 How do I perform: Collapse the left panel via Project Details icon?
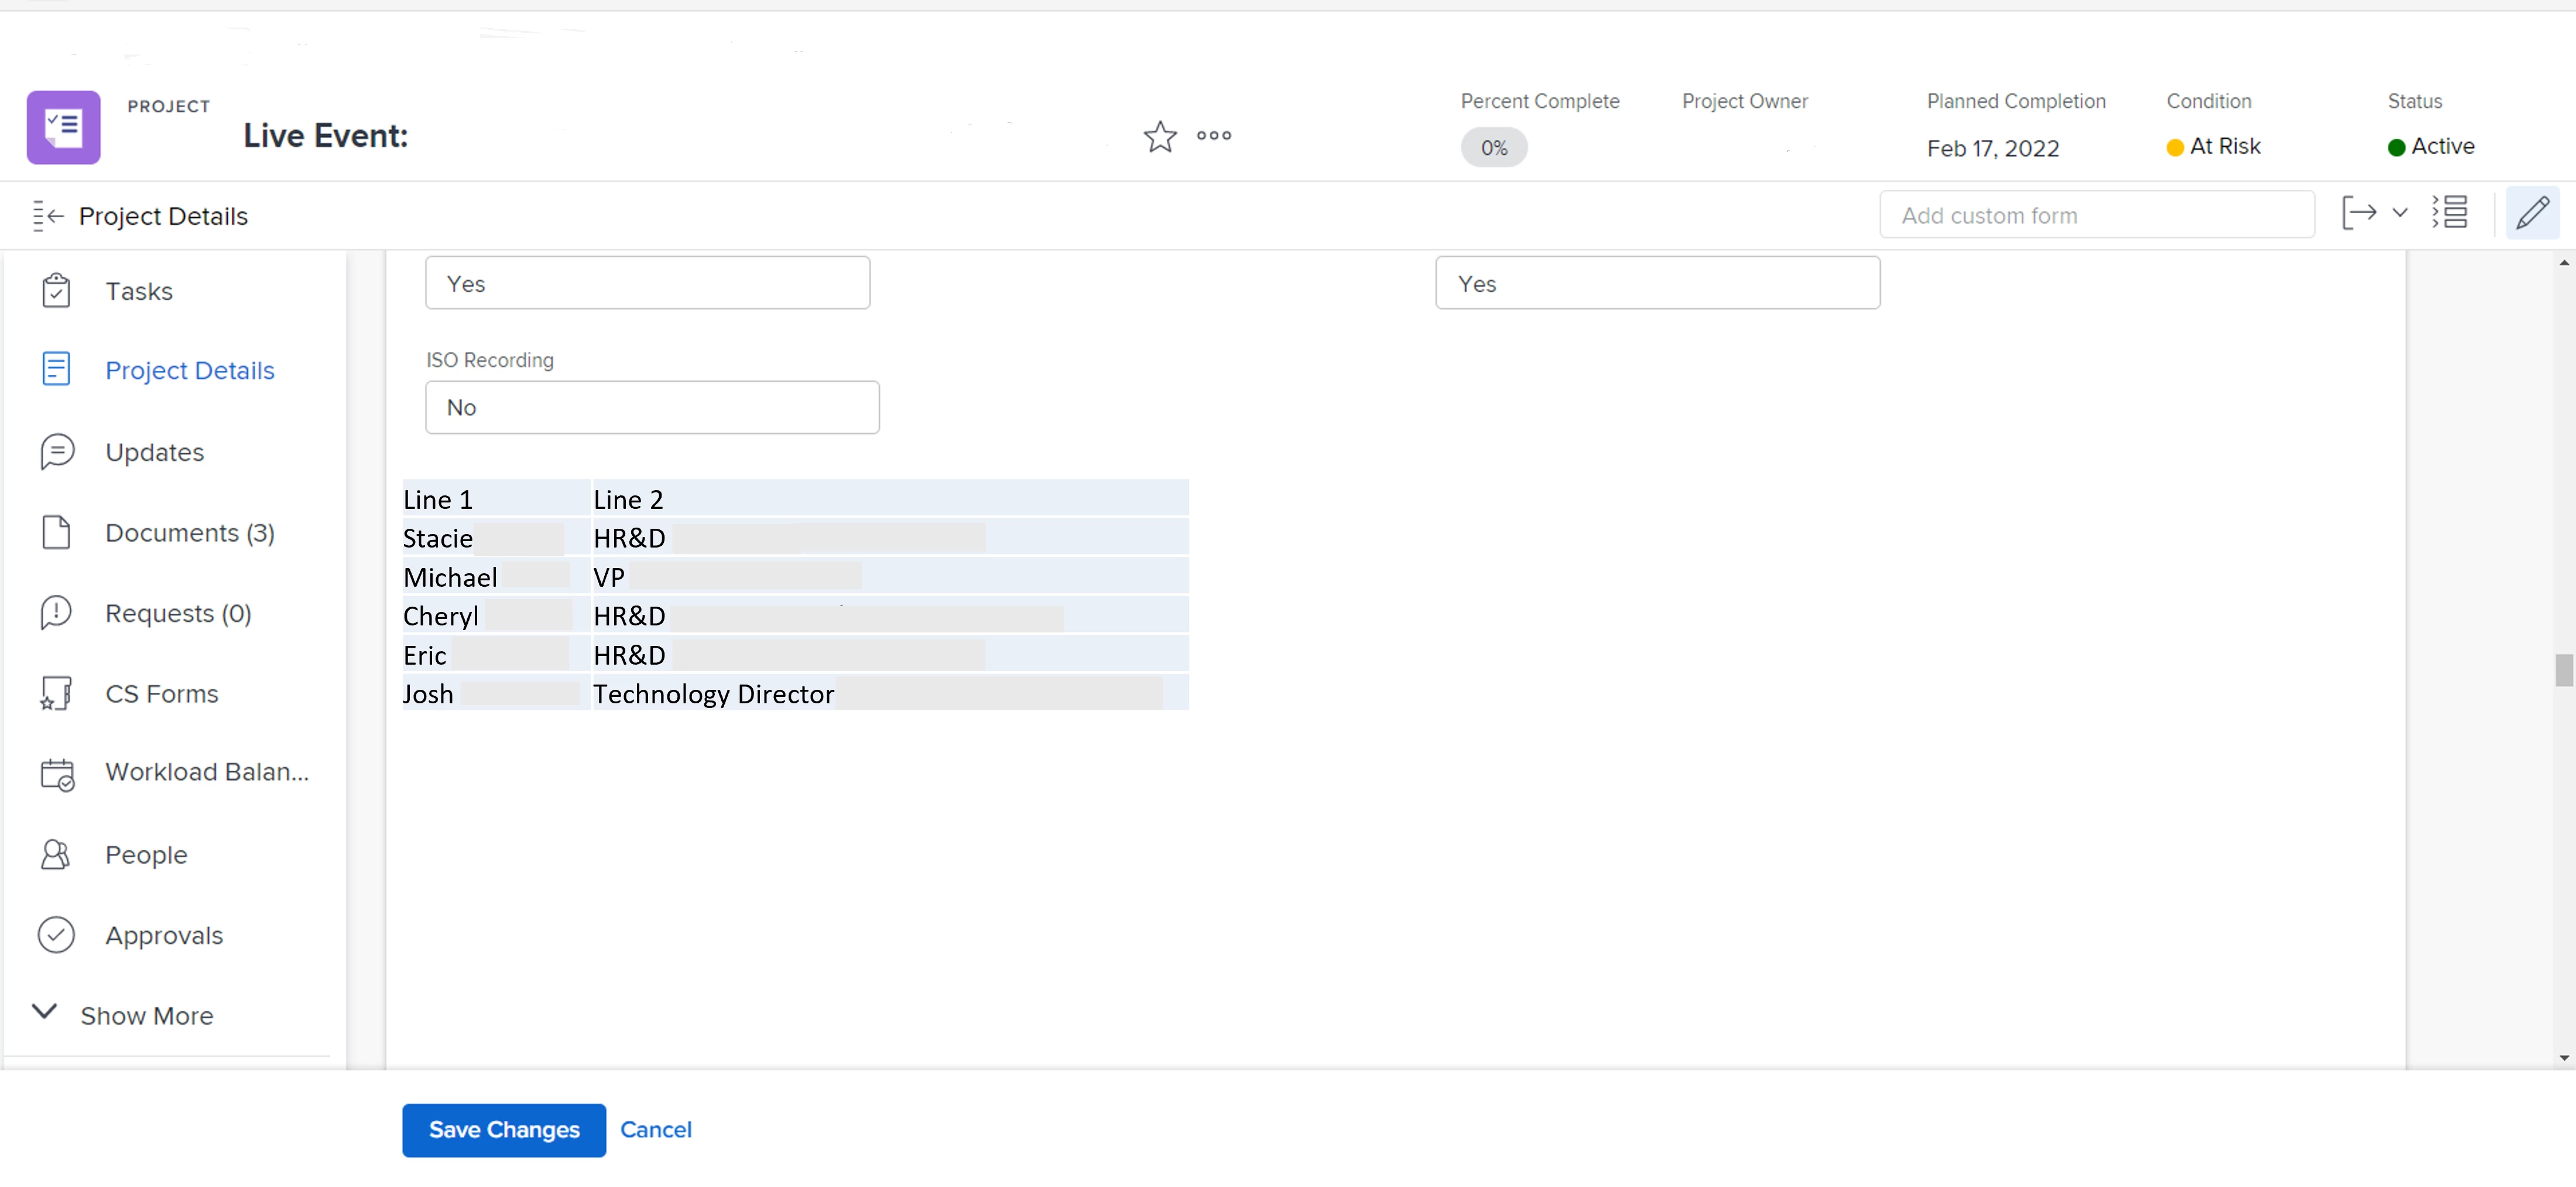[47, 216]
